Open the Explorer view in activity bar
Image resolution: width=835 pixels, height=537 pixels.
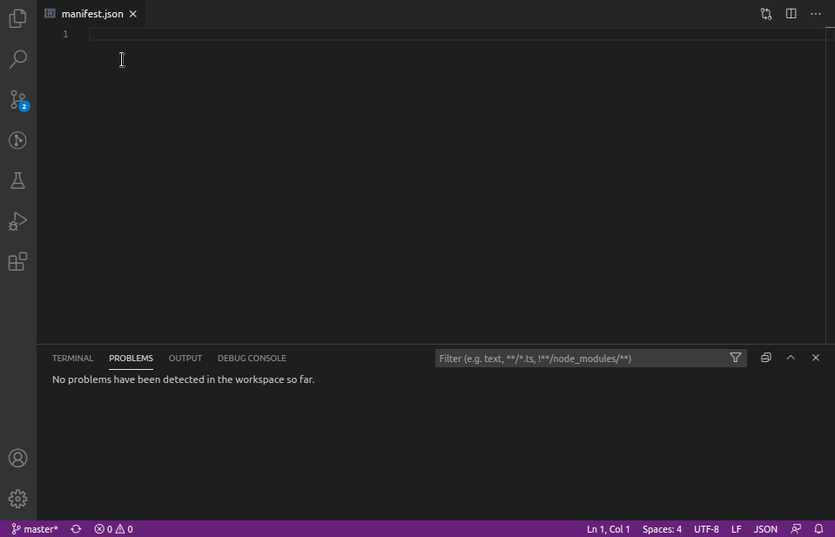[x=17, y=18]
